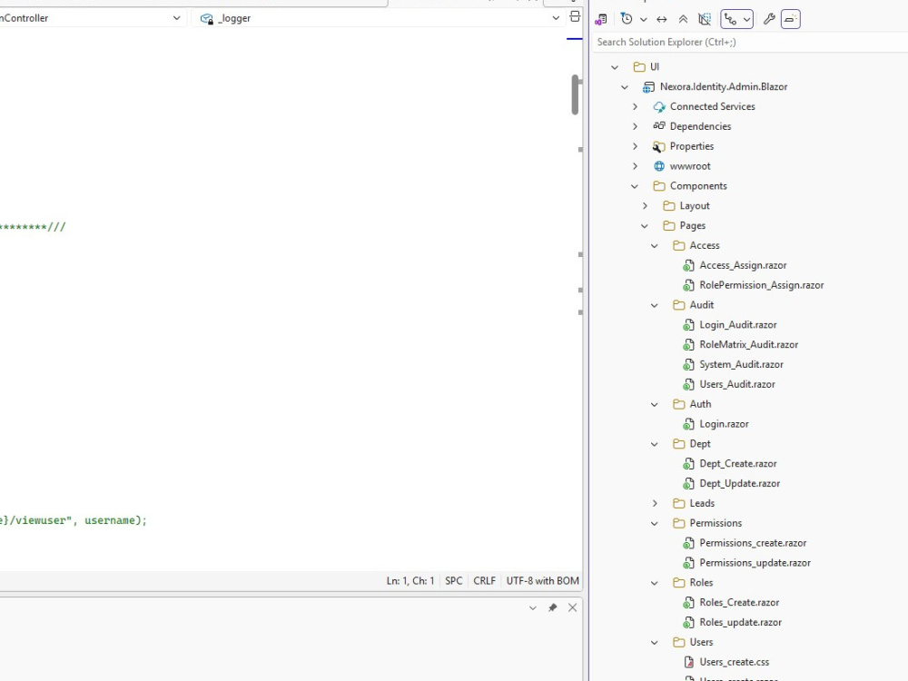The width and height of the screenshot is (908, 681).
Task: Expand the Connected Services node
Action: pyautogui.click(x=635, y=106)
